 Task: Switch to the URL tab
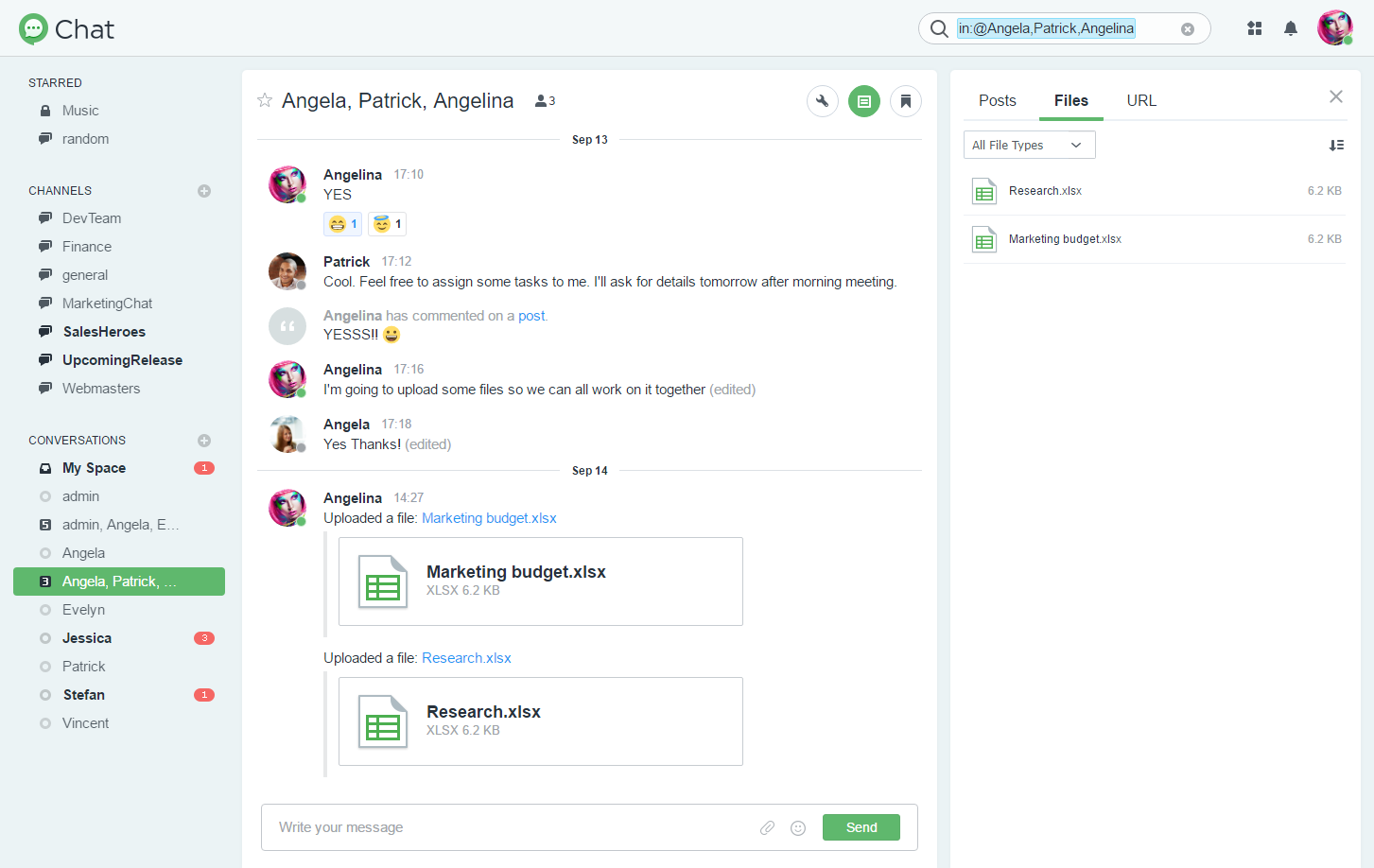click(x=1140, y=100)
